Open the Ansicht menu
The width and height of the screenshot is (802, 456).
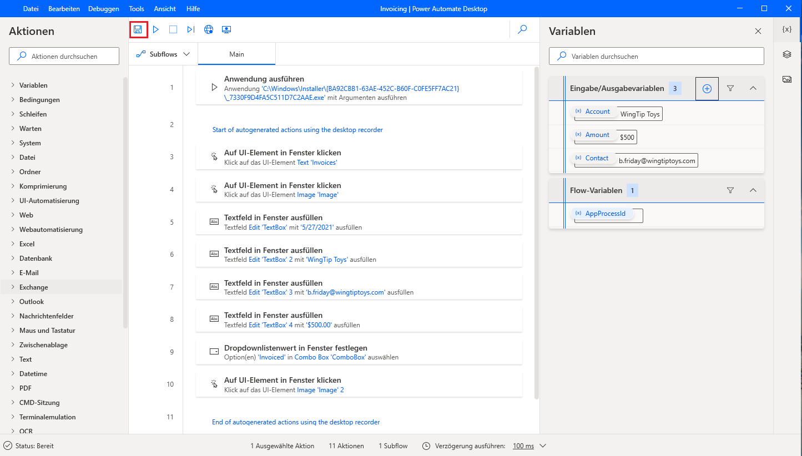click(x=165, y=9)
